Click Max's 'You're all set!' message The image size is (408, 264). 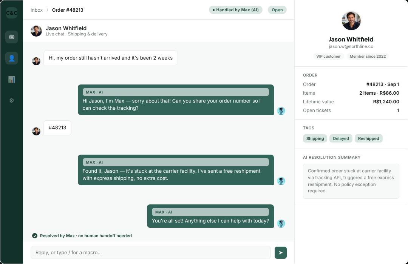click(210, 216)
